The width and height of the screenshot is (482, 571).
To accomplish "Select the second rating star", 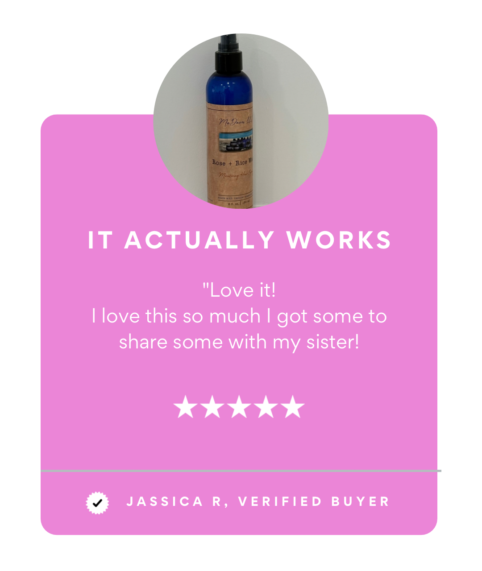I will 212,406.
